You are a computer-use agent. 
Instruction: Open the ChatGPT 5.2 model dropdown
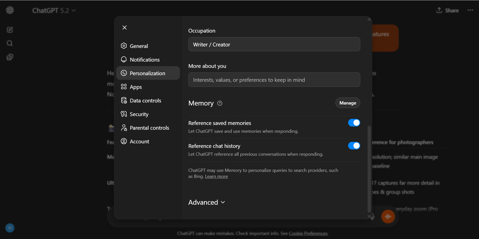click(x=54, y=11)
